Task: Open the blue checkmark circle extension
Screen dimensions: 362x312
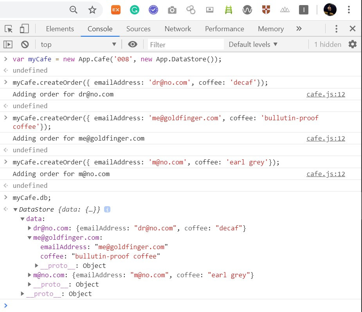Action: click(x=153, y=10)
